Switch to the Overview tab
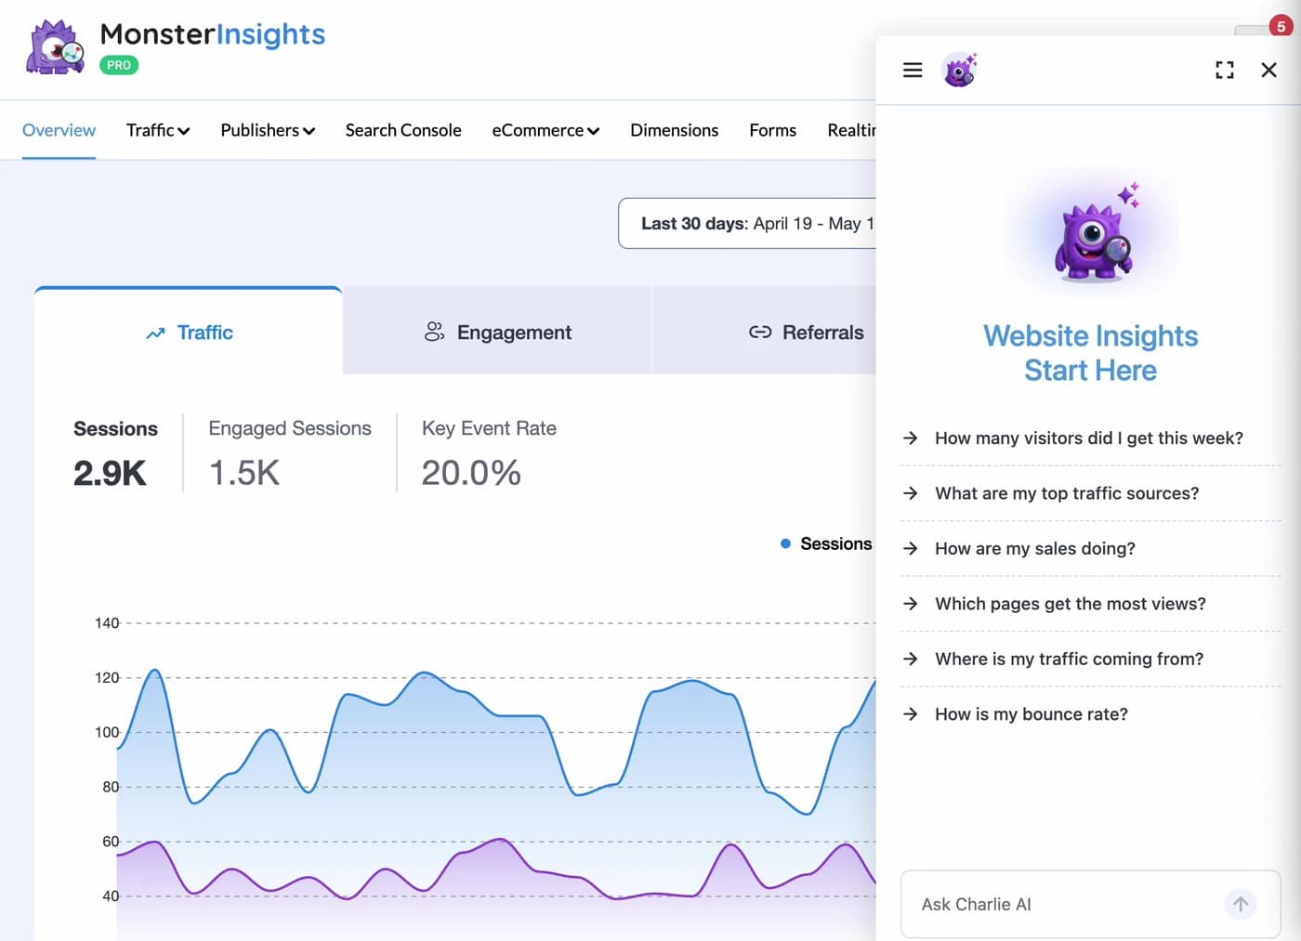Screen dimensions: 1301x941 pos(59,130)
